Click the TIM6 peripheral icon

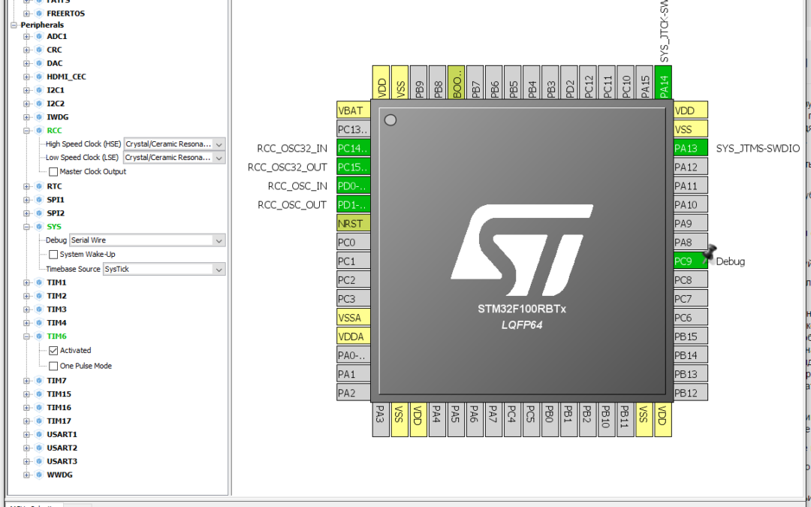40,336
